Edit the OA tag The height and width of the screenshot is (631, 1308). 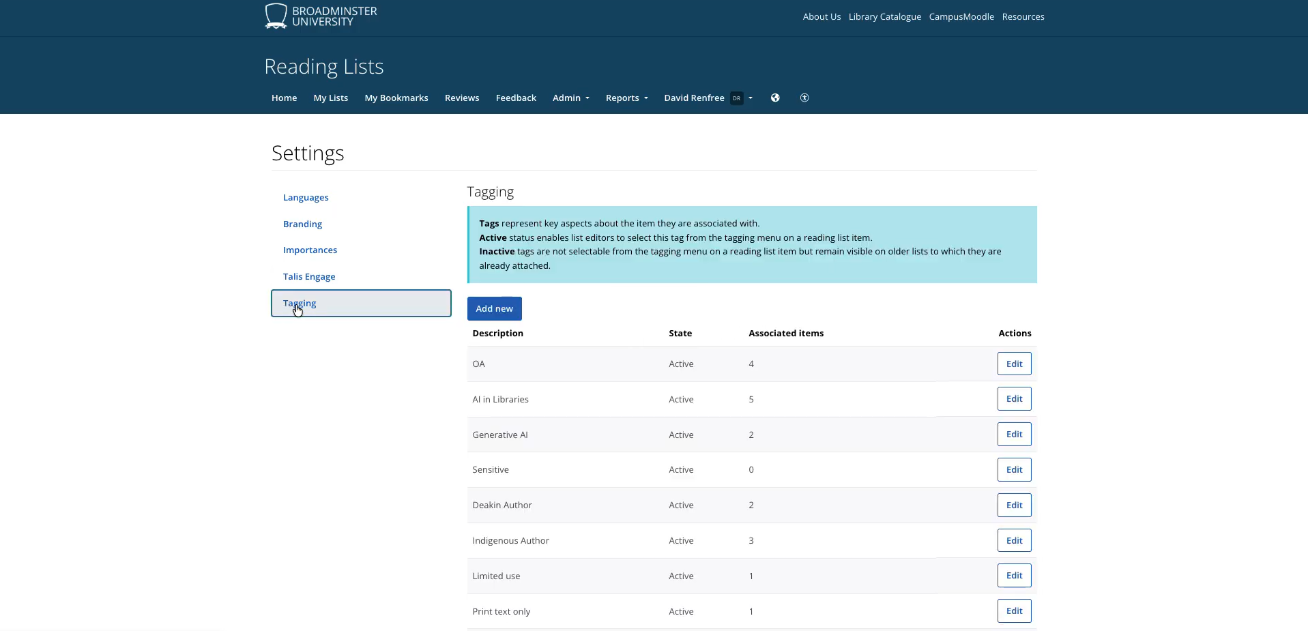click(1013, 364)
